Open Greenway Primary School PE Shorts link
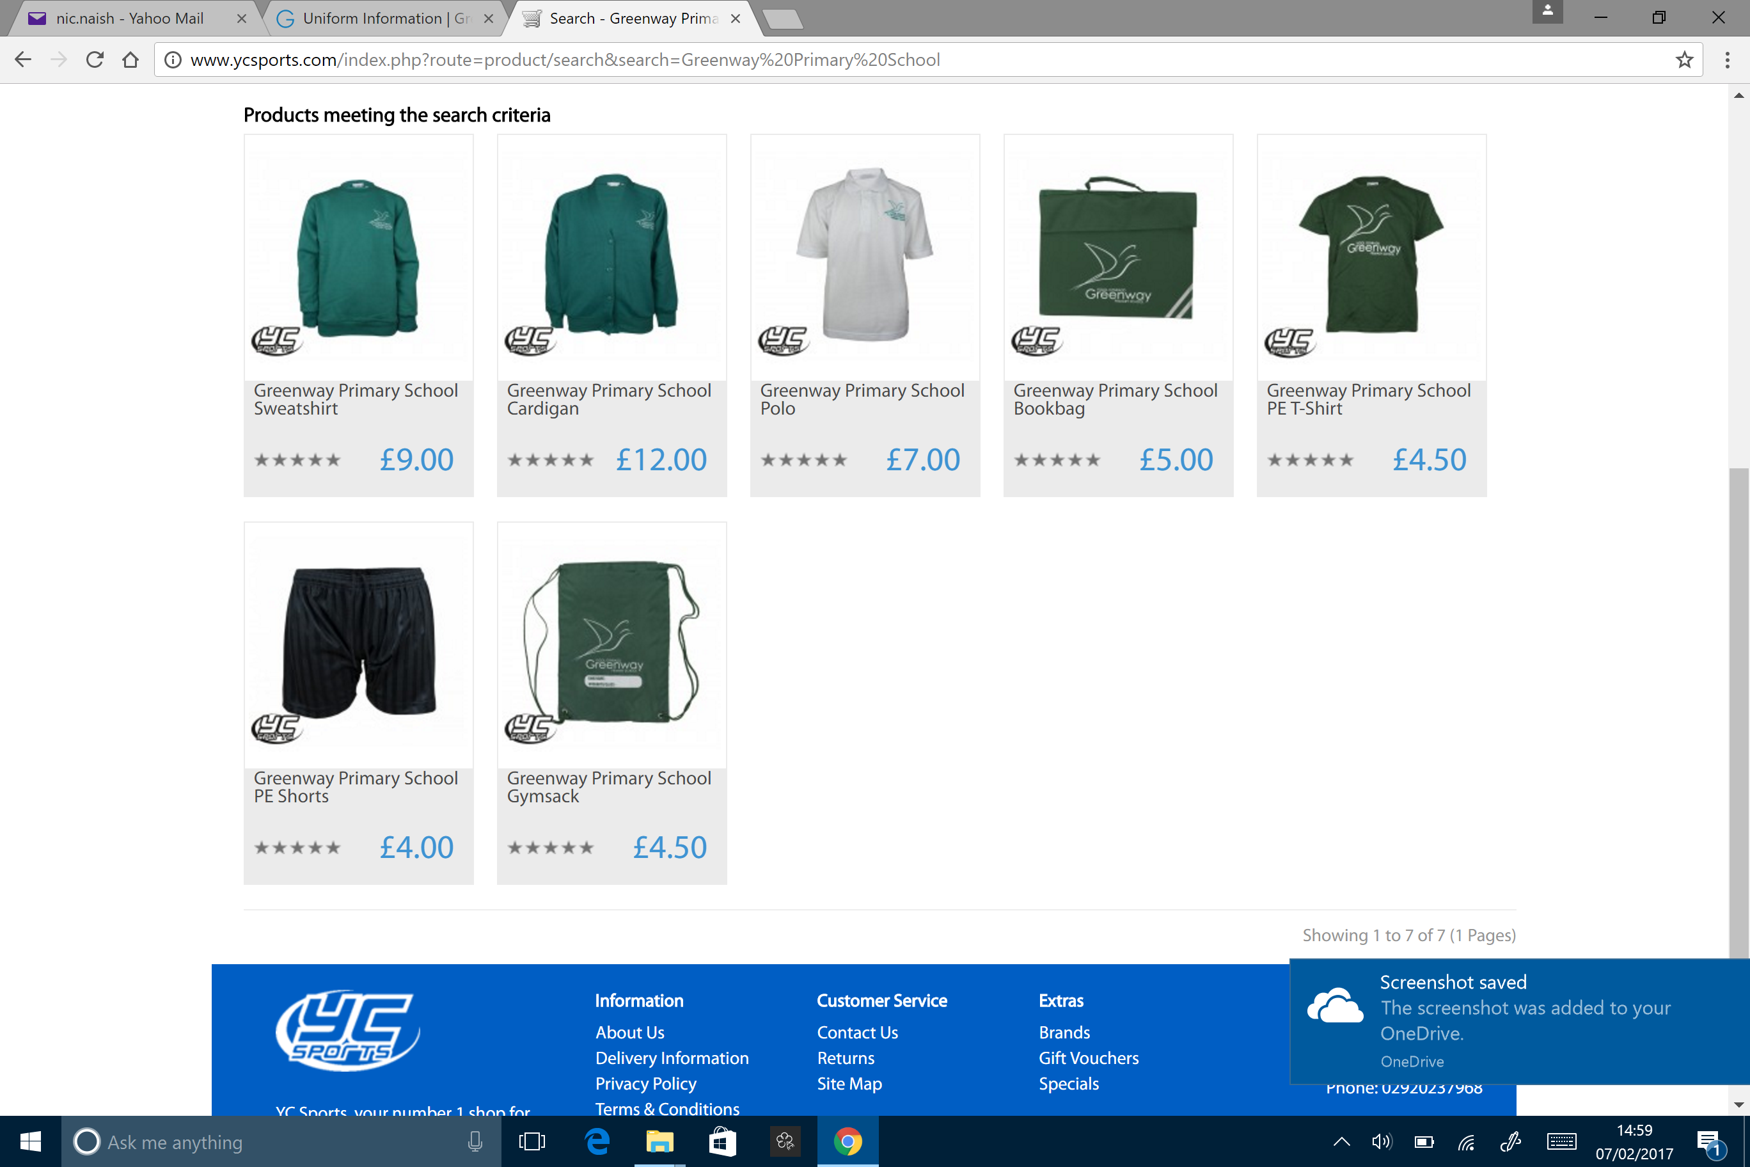 coord(356,788)
